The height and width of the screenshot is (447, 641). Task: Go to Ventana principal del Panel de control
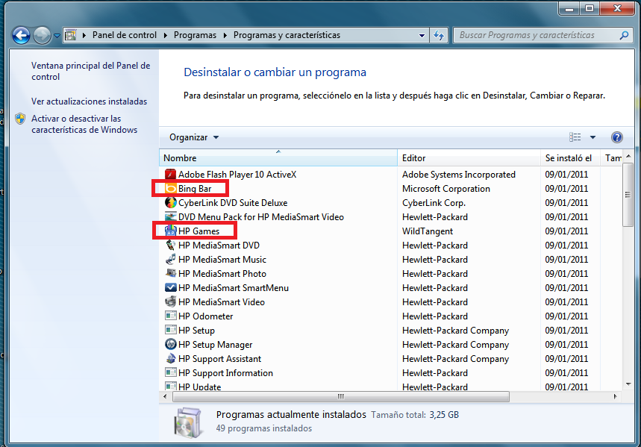(x=90, y=71)
